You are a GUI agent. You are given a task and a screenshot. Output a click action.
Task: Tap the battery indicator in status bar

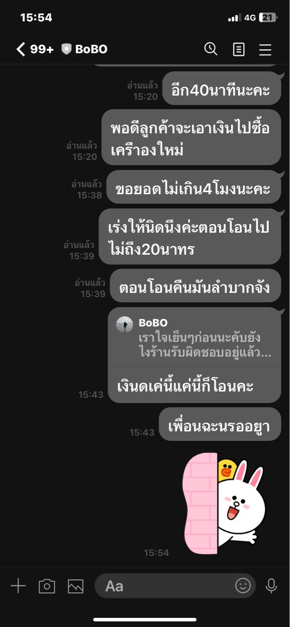pos(268,18)
